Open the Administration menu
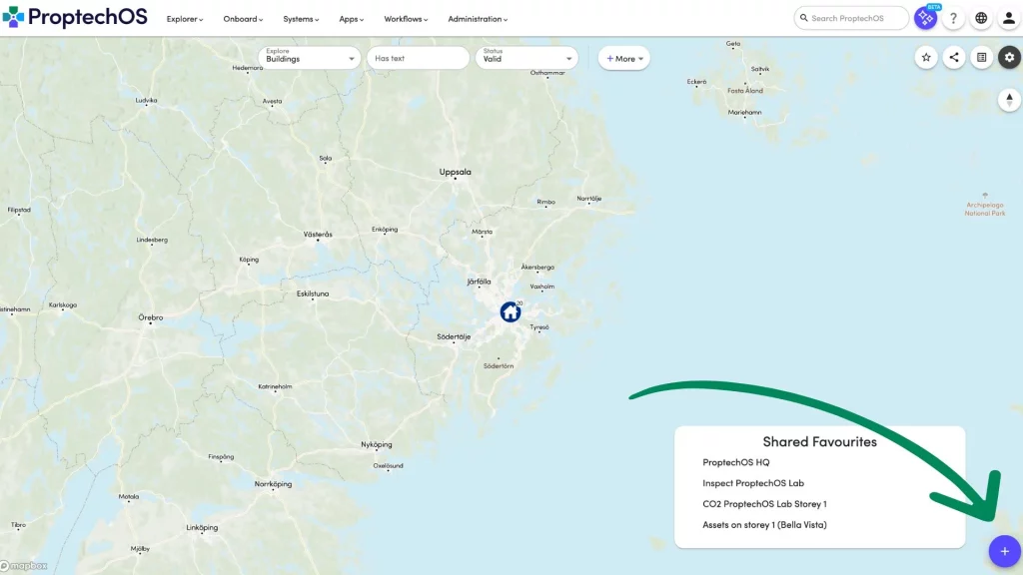Image resolution: width=1023 pixels, height=575 pixels. point(478,19)
